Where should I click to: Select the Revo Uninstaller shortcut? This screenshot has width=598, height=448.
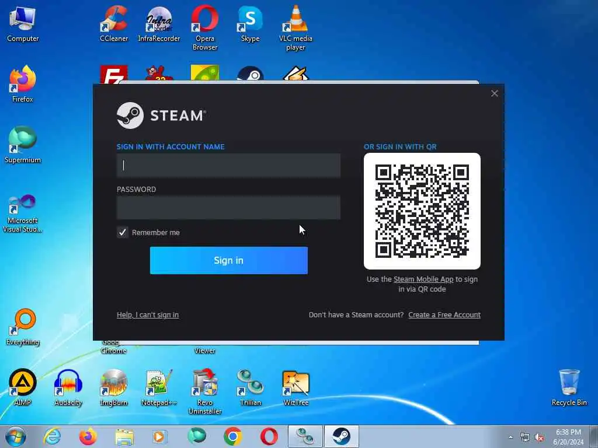205,391
